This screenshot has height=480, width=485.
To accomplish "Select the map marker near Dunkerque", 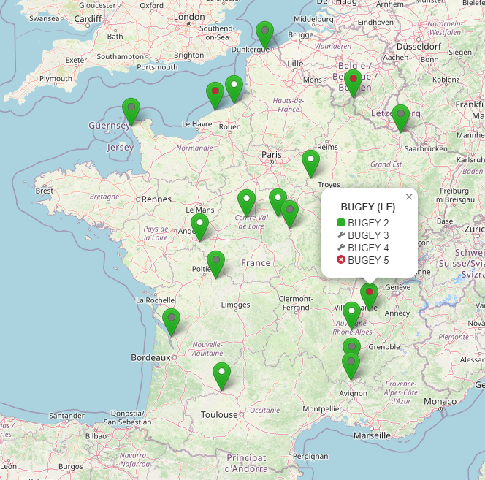I will [264, 34].
